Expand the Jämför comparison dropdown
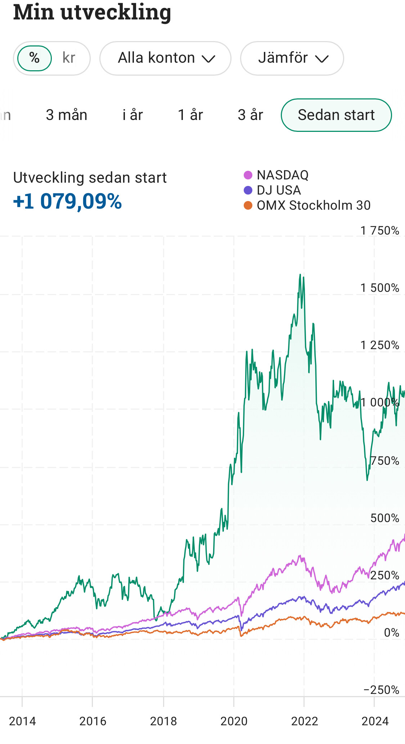Screen dimensions: 405x744 click(x=292, y=58)
